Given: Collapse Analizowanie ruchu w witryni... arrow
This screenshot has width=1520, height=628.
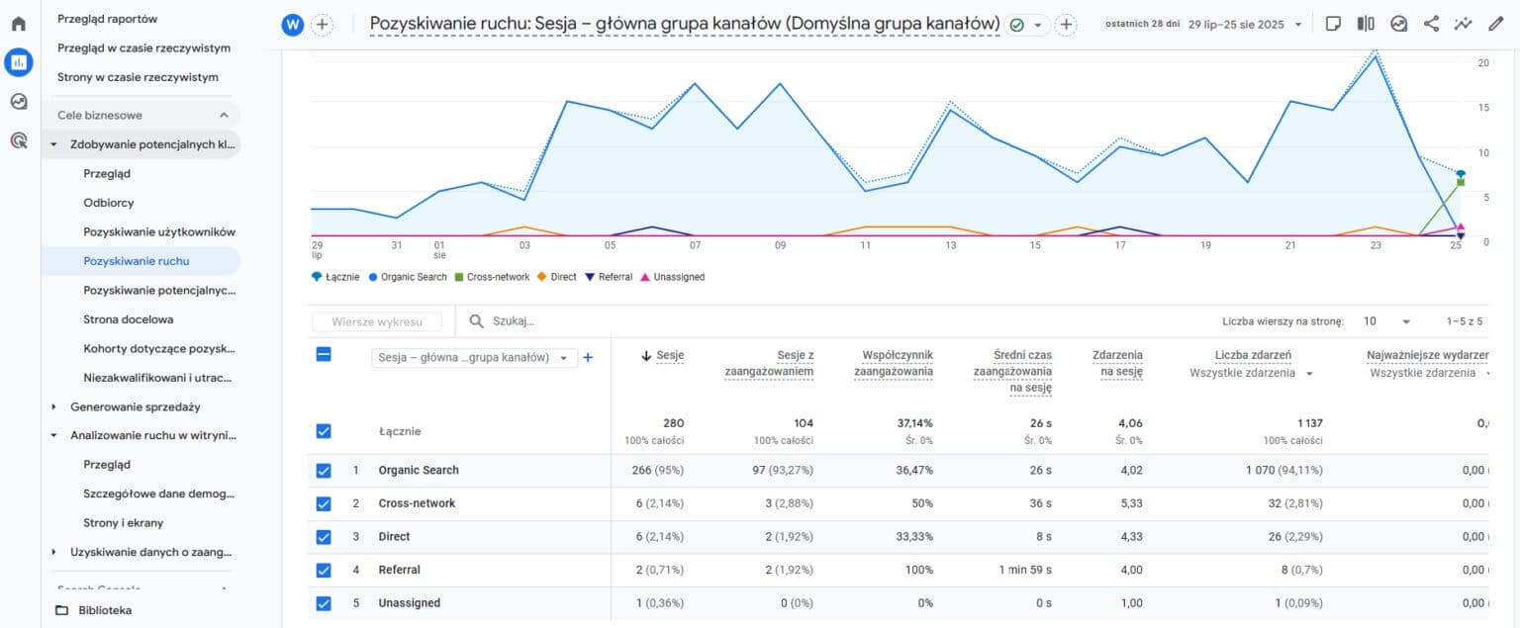Looking at the screenshot, I should [53, 435].
